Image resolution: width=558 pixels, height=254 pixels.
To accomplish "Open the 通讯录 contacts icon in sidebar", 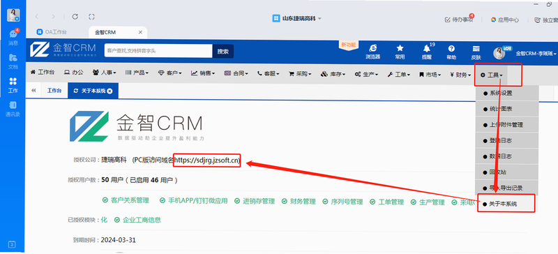I will [x=13, y=109].
